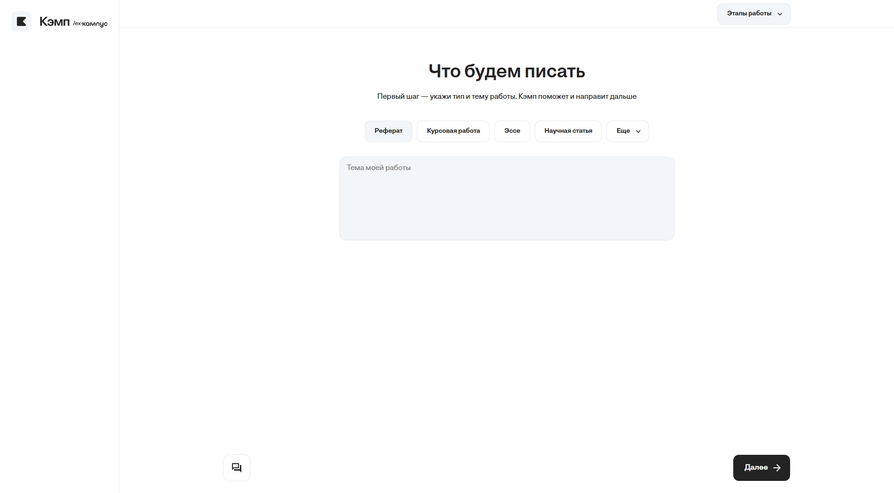This screenshot has height=493, width=894.
Task: Open the feedback chat icon
Action: pos(237,467)
